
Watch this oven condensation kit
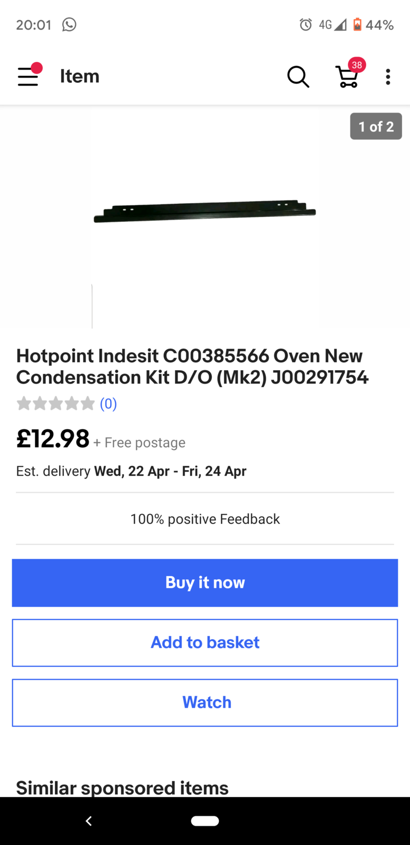pyautogui.click(x=205, y=702)
